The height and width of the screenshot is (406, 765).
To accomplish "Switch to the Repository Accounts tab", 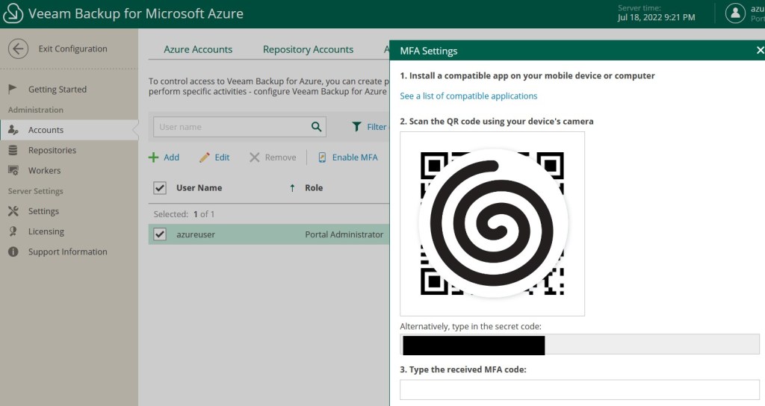I will [308, 49].
